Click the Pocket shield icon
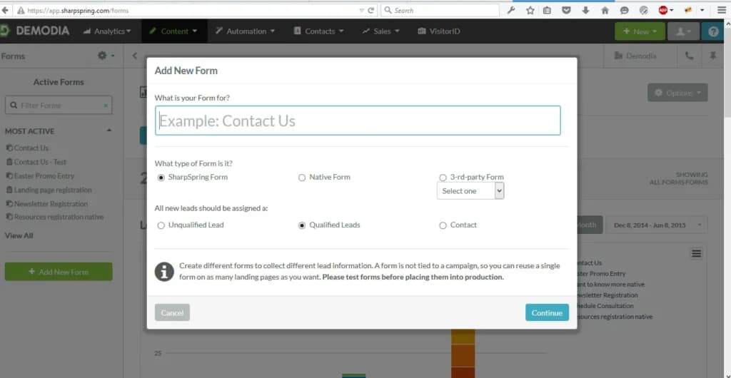The width and height of the screenshot is (731, 378). click(566, 10)
